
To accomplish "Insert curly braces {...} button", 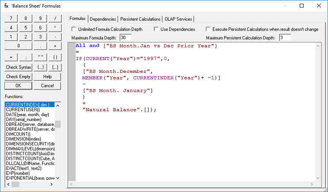I will (x=40, y=67).
